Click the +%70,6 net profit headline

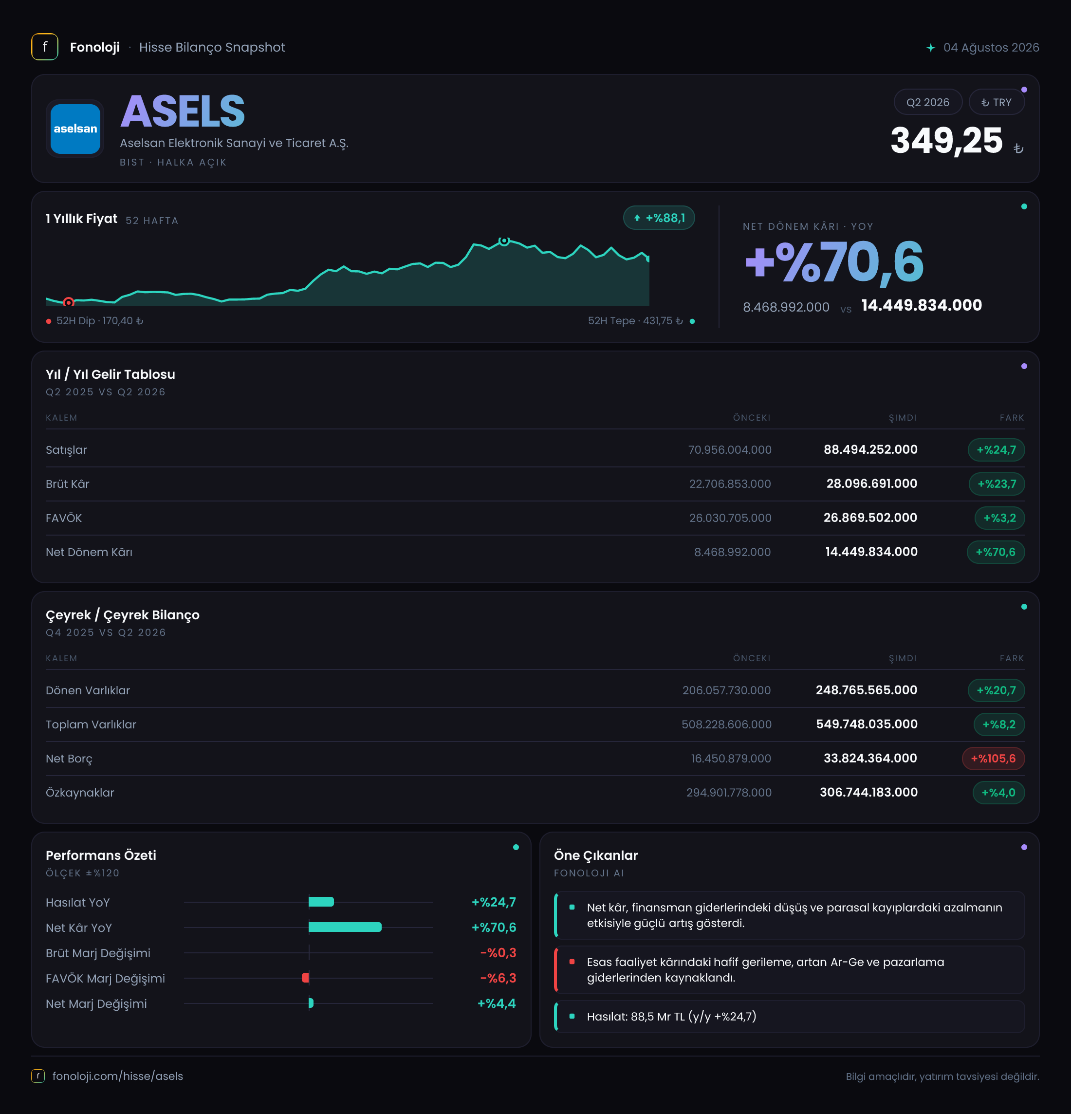834,261
